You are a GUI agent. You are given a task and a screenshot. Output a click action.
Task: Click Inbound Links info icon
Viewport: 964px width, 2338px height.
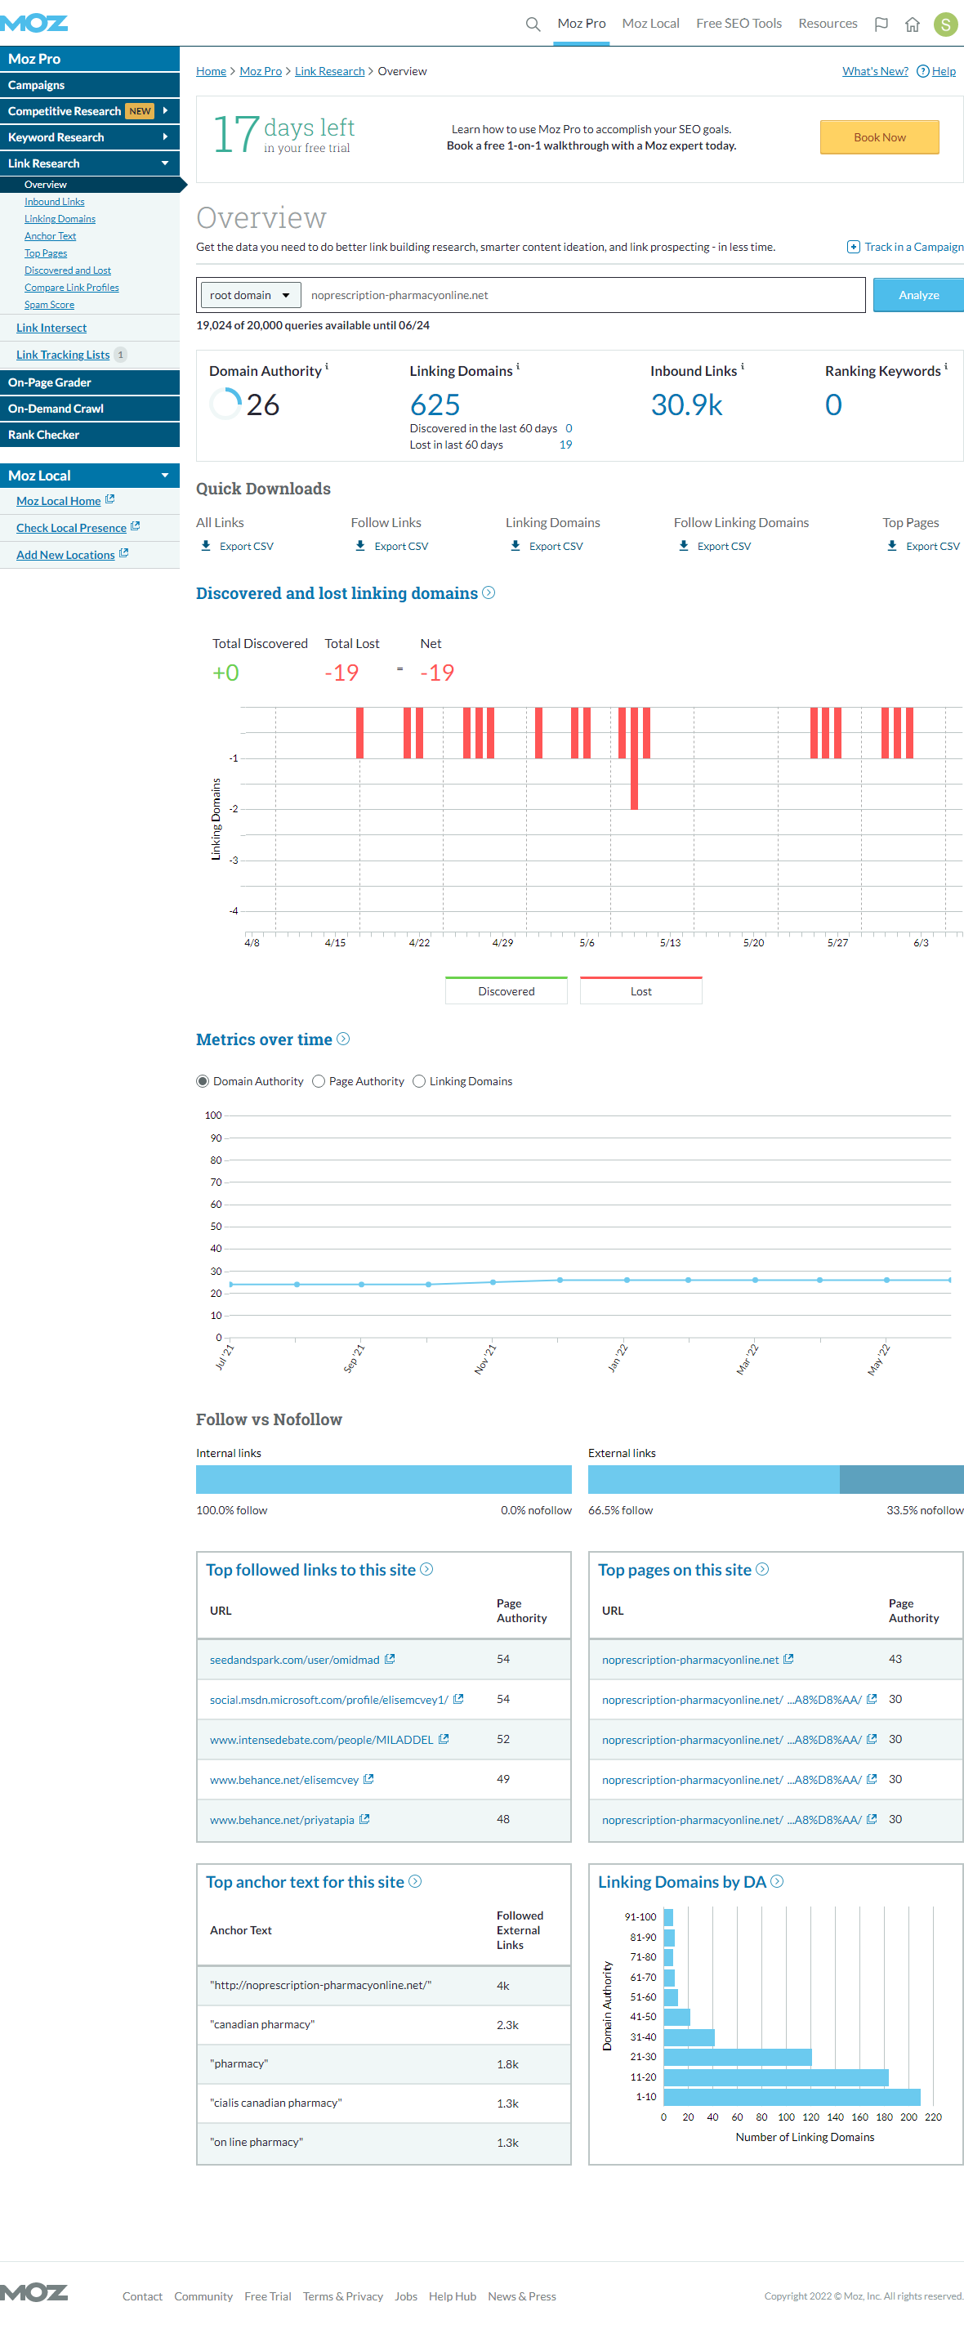(743, 367)
